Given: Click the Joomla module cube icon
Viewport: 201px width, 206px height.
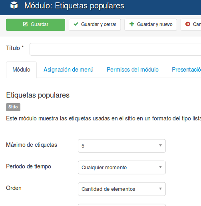Looking at the screenshot, I should tap(14, 5).
